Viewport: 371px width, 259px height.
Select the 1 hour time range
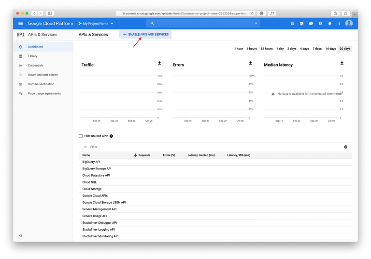(239, 49)
